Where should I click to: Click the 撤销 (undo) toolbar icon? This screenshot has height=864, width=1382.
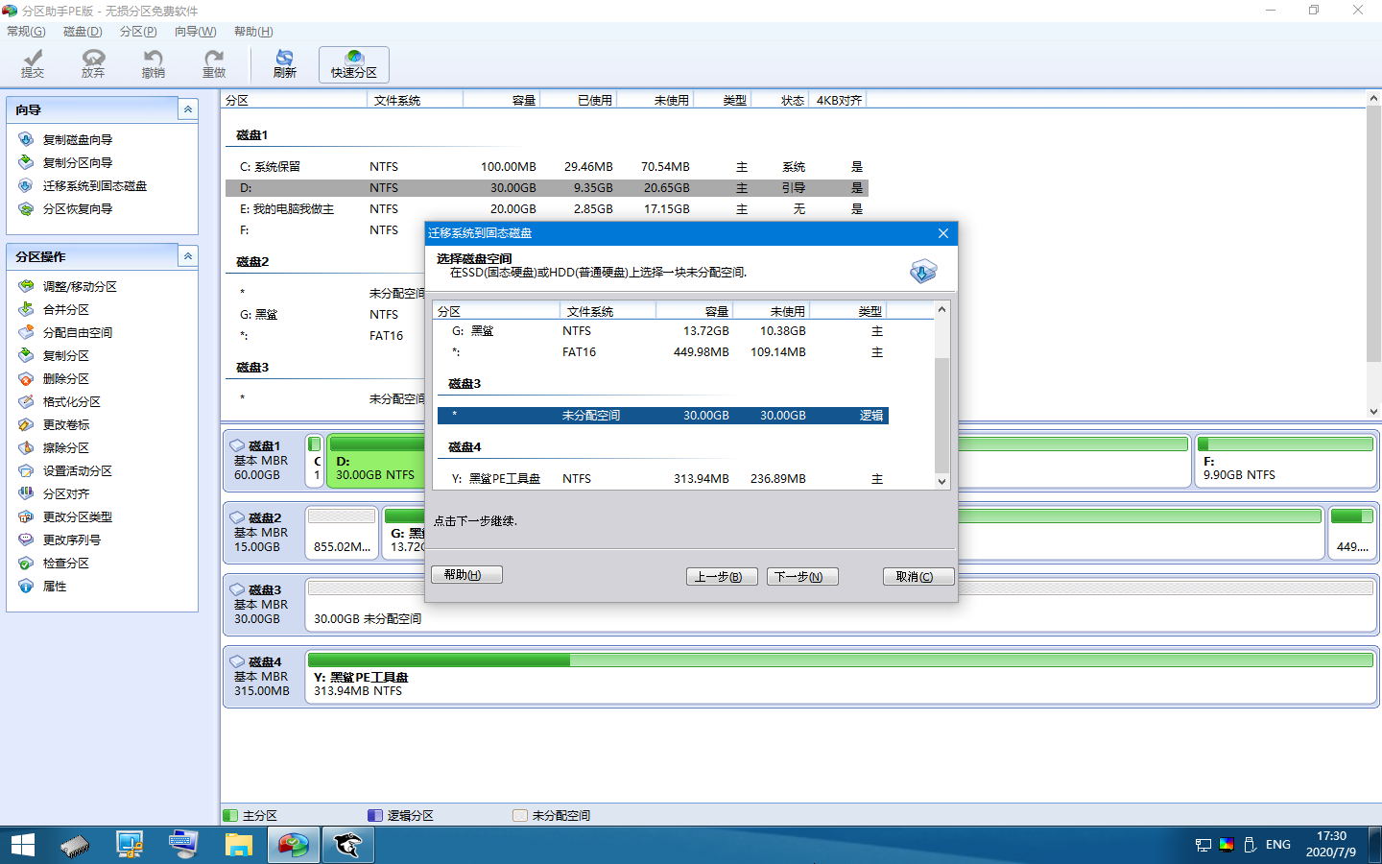(154, 64)
